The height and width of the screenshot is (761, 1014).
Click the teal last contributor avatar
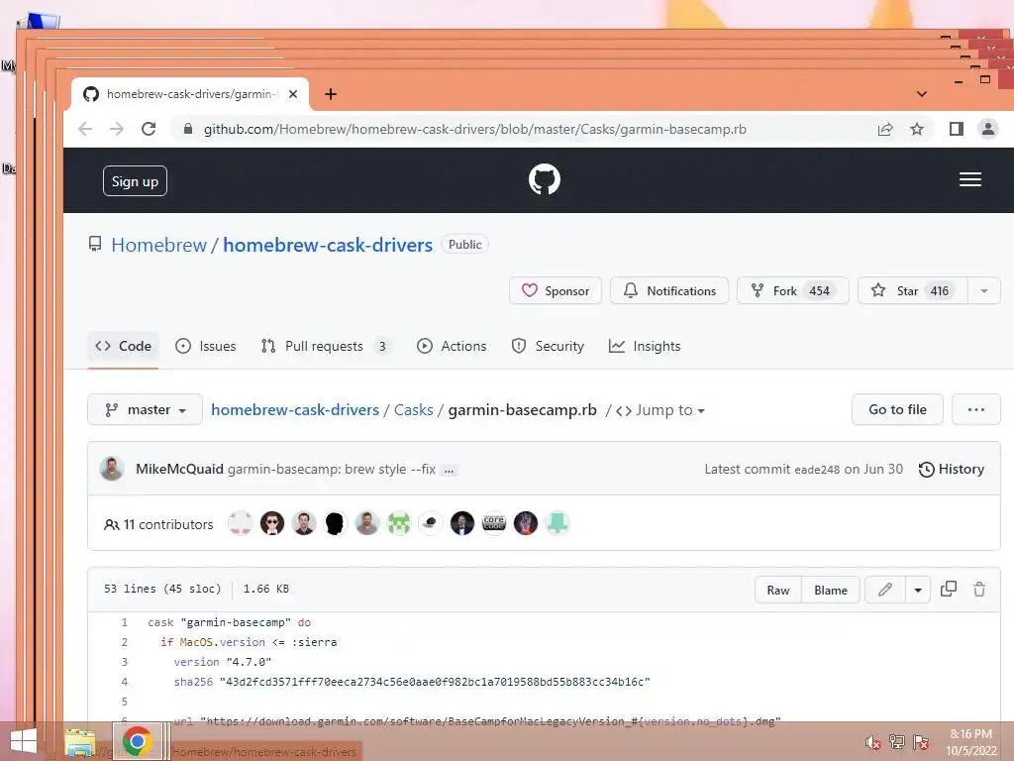click(x=557, y=523)
